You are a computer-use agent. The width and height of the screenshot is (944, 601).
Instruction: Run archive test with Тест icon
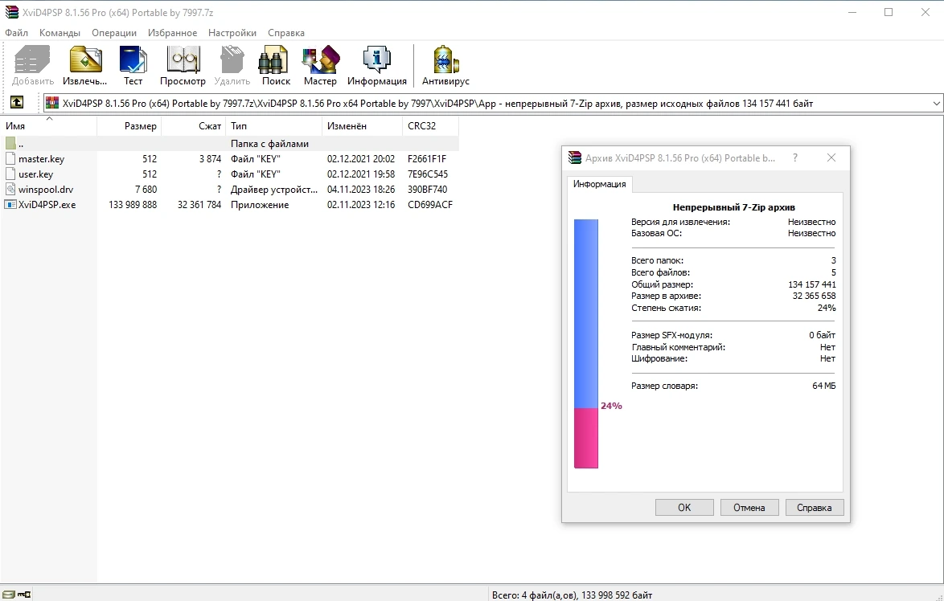click(x=133, y=59)
